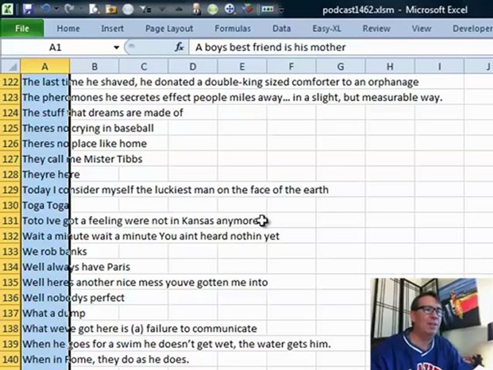This screenshot has height=370, width=493.
Task: Click the Undo arrow icon
Action: (x=45, y=9)
